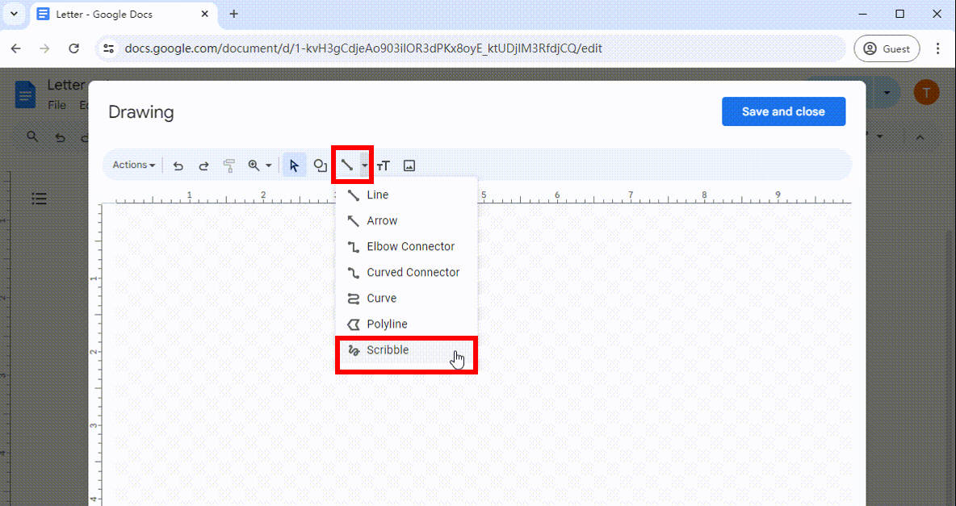This screenshot has height=506, width=956.
Task: Open Chrome's three-dot menu
Action: (x=938, y=48)
